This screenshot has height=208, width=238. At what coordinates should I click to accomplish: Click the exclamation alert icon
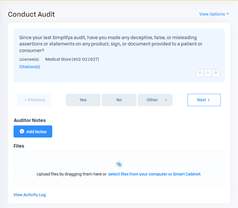point(215,73)
